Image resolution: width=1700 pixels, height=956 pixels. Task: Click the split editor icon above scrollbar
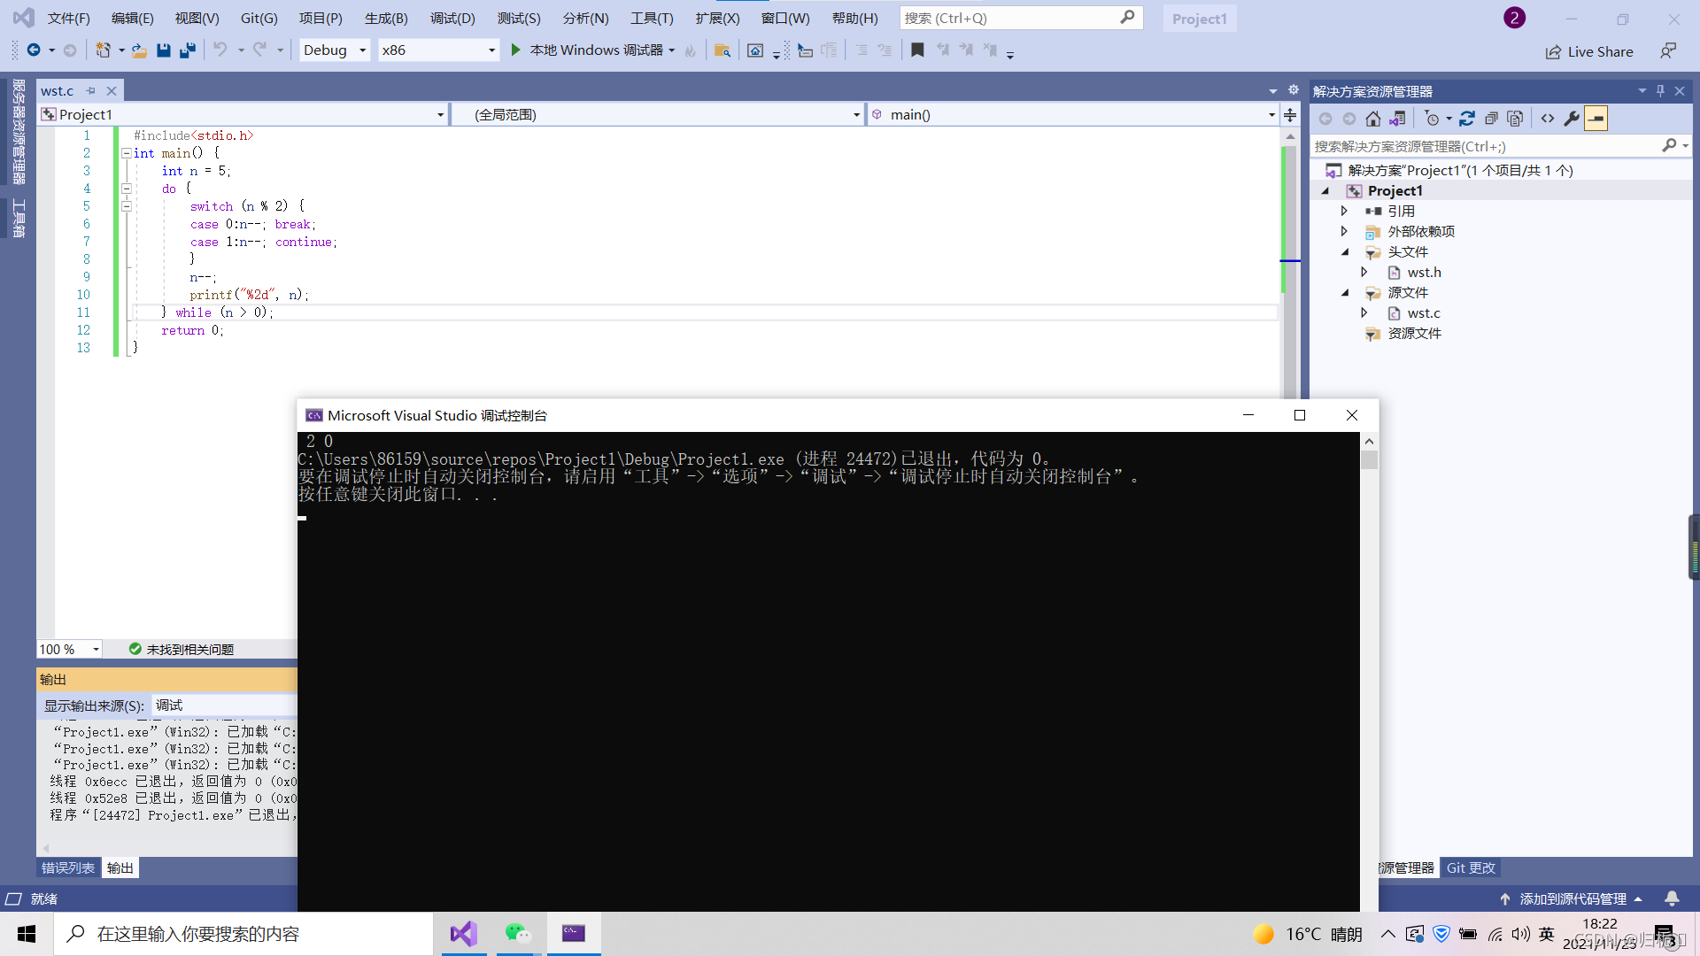tap(1290, 115)
